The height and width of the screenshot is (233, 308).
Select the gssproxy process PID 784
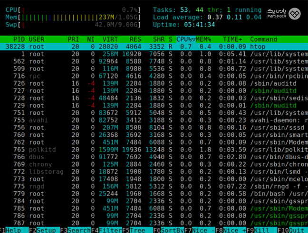point(154,201)
